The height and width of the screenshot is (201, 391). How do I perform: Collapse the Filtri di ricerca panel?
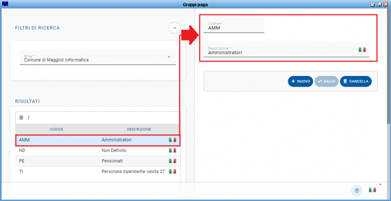click(x=174, y=28)
